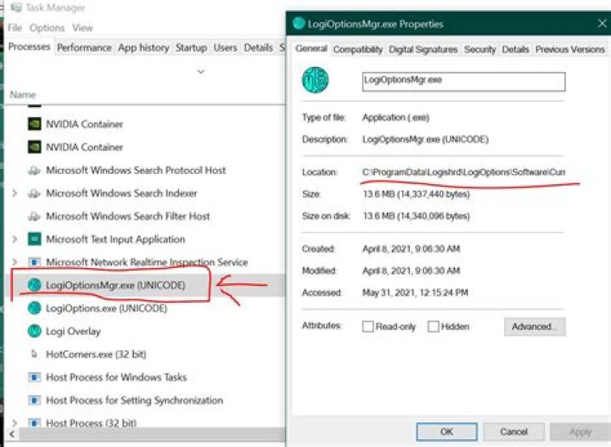The image size is (611, 447).
Task: Toggle the Hidden attribute checkbox
Action: [434, 327]
